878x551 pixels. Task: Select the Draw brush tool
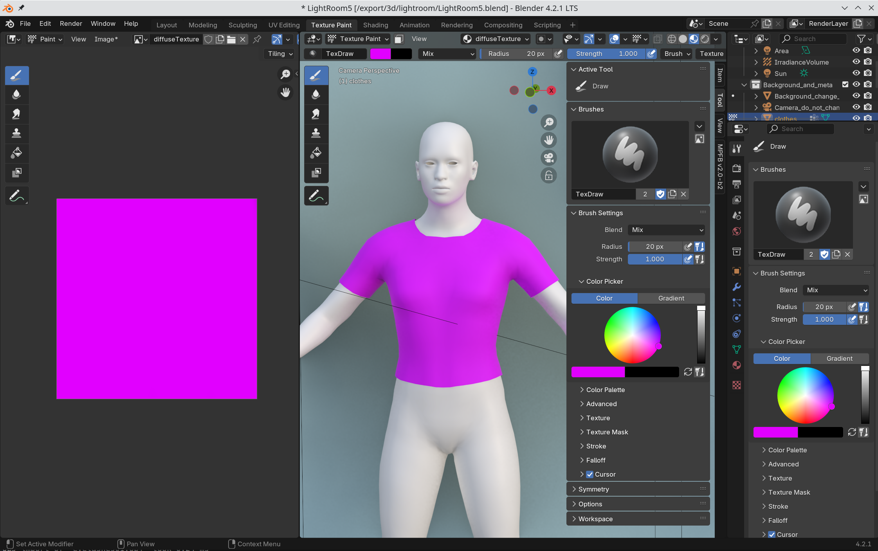[x=17, y=75]
